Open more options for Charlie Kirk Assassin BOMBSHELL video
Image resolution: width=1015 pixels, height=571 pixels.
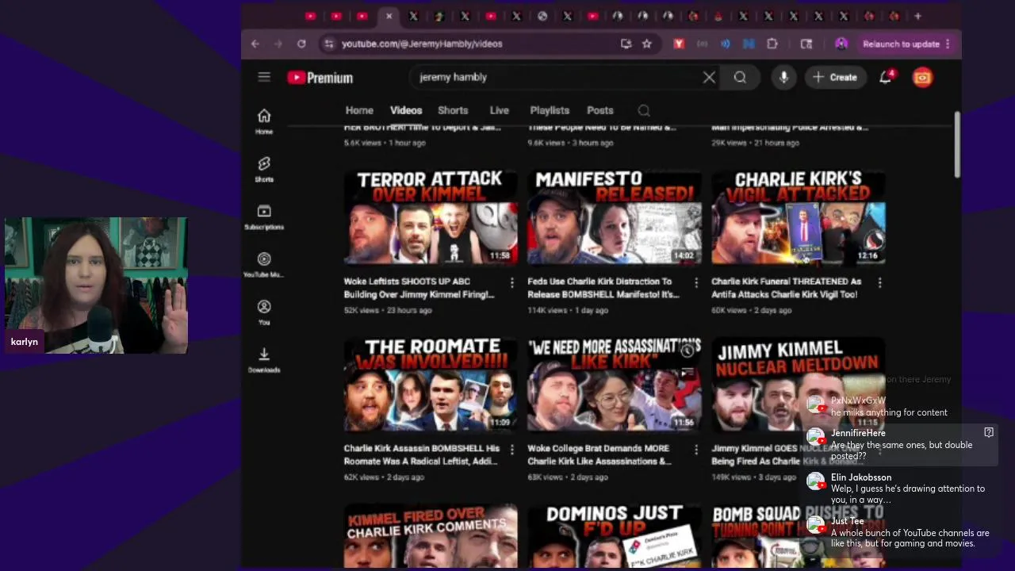(x=512, y=450)
